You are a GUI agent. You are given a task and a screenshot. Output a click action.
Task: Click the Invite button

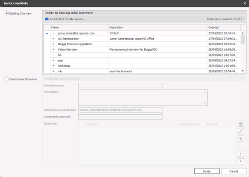[x=207, y=171]
